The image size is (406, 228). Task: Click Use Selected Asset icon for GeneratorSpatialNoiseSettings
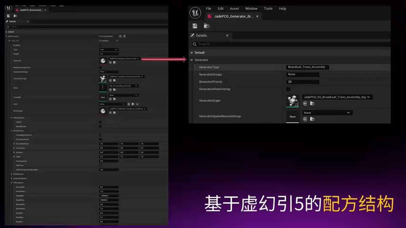tap(305, 119)
